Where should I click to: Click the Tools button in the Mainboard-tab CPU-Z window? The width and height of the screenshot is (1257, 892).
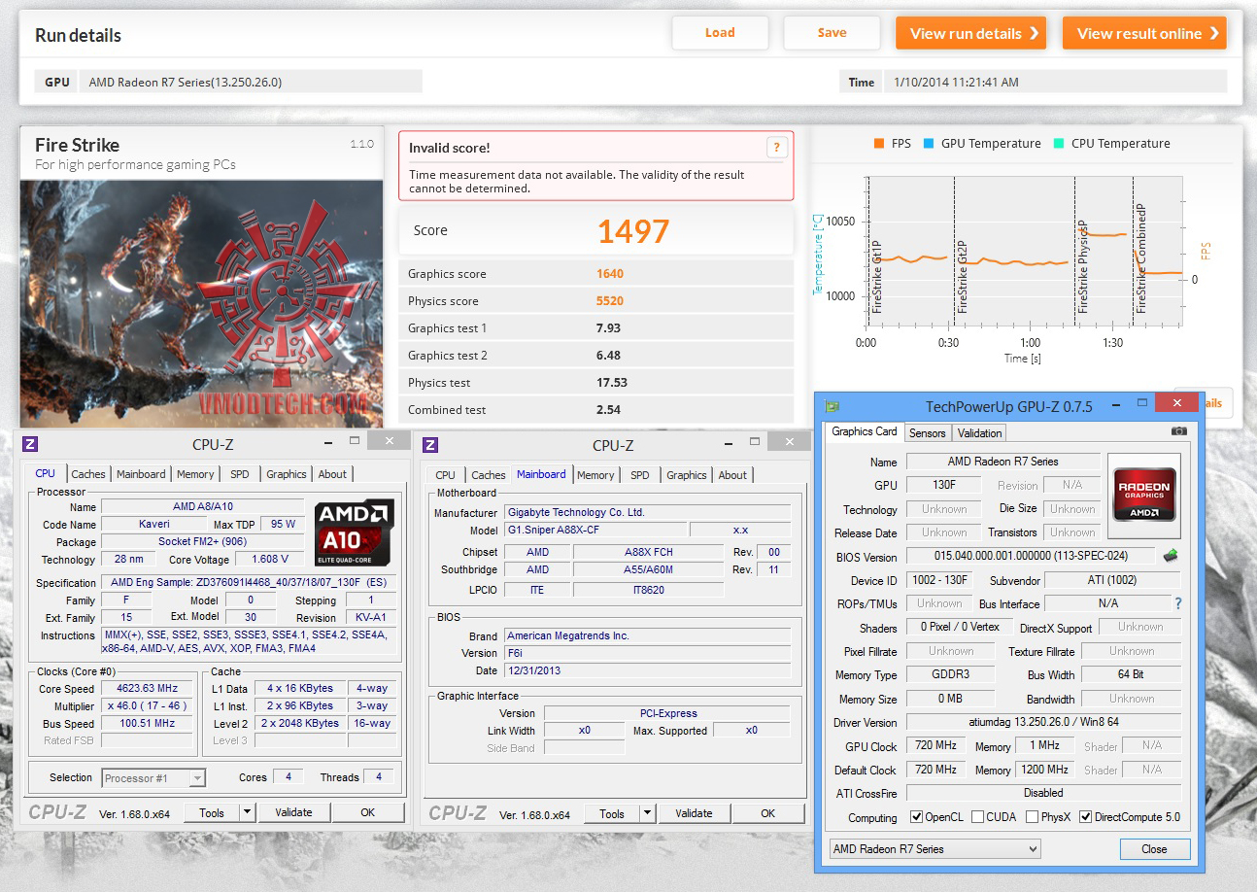[x=612, y=813]
